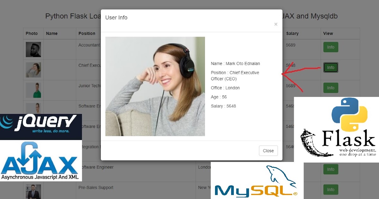Click the 'Accountant' position cell
The width and height of the screenshot is (379, 199).
(x=89, y=45)
